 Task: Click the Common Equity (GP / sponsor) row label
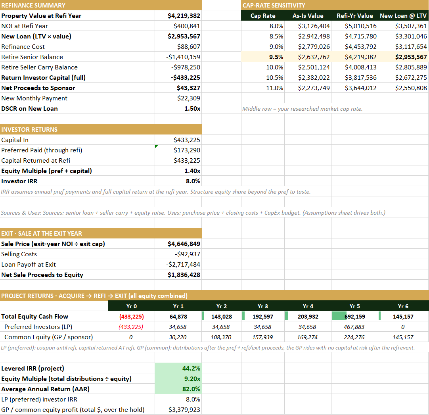tap(49, 337)
